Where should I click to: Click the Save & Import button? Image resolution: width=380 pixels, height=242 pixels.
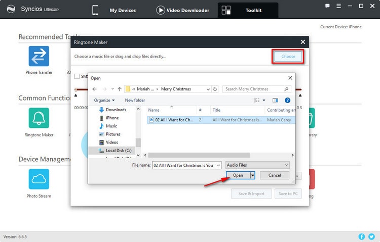[x=251, y=193]
